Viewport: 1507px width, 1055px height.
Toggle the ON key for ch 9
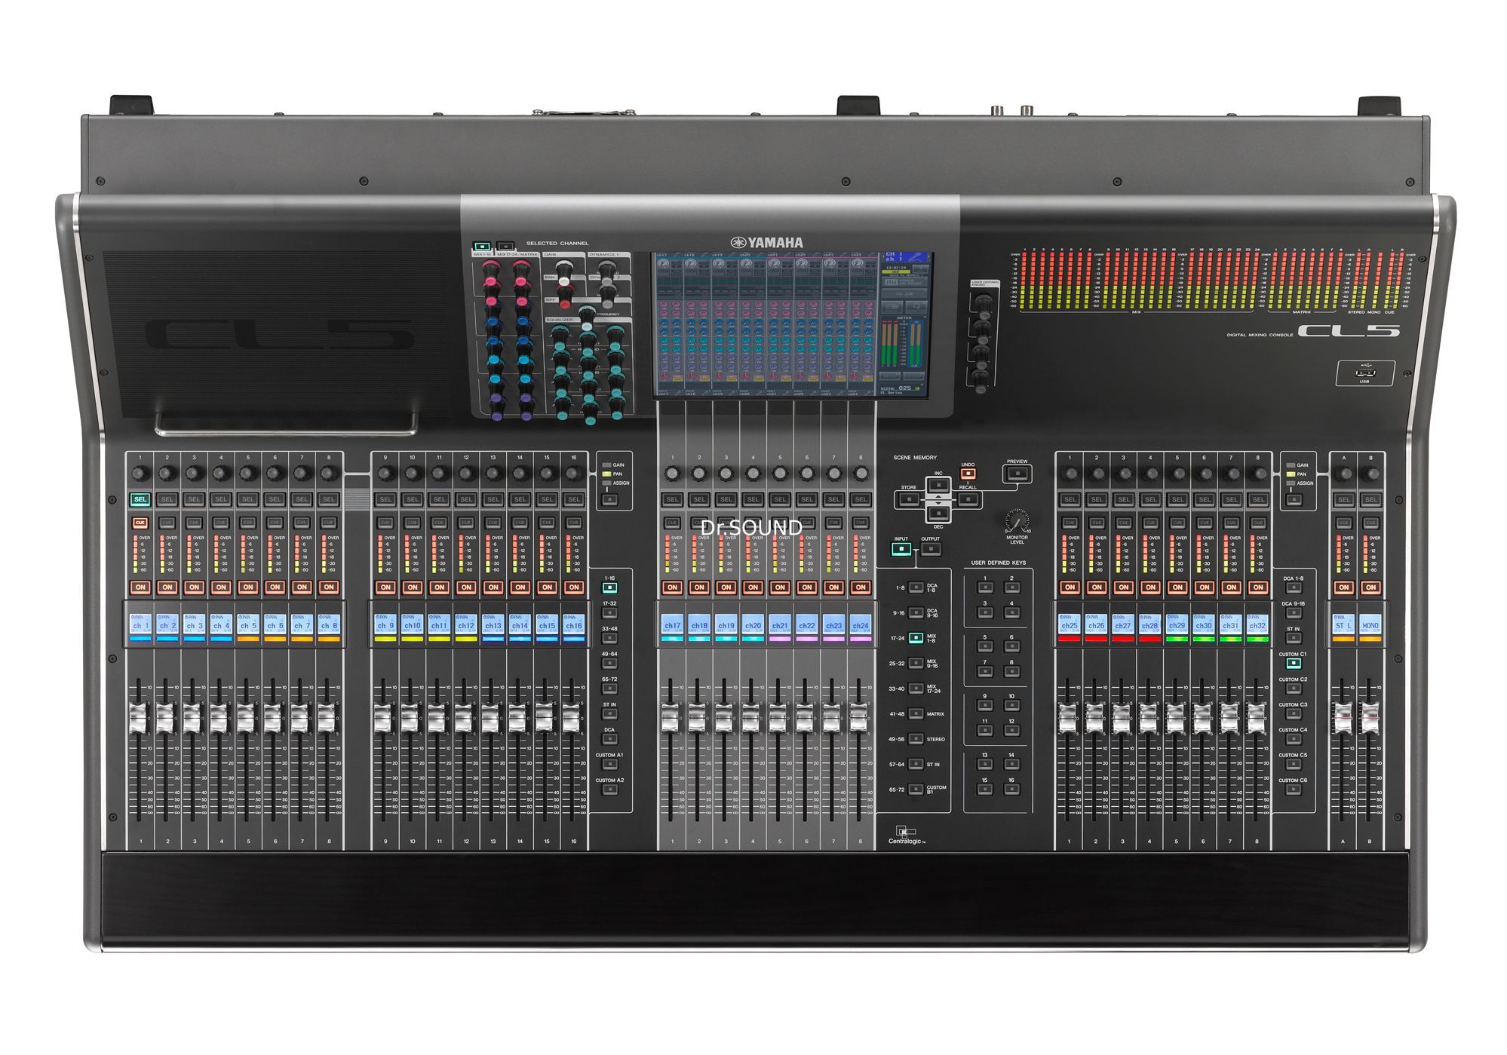385,587
